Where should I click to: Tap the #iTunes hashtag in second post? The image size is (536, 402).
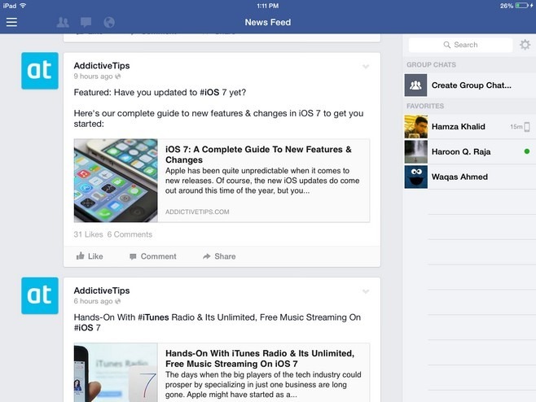point(153,317)
